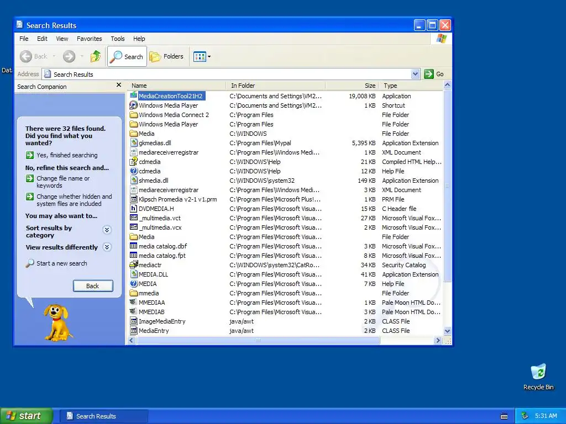
Task: Click the Back button in Search Companion
Action: point(93,286)
